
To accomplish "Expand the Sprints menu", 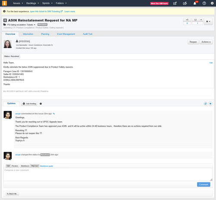I will click(x=47, y=3).
